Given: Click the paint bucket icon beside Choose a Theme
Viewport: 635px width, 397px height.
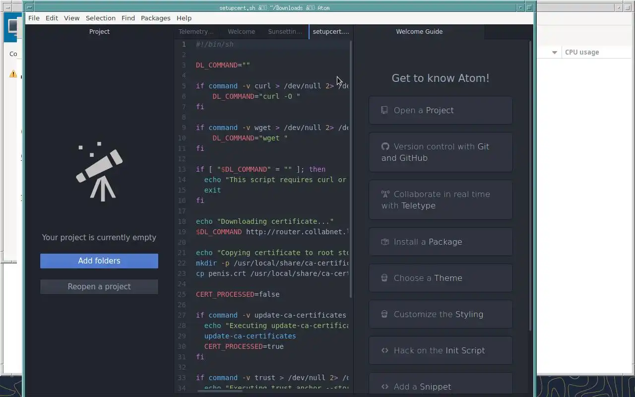Looking at the screenshot, I should pyautogui.click(x=384, y=278).
